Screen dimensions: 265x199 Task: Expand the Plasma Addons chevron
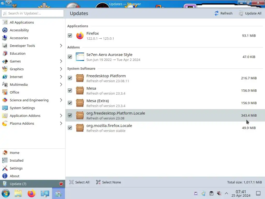coord(61,124)
